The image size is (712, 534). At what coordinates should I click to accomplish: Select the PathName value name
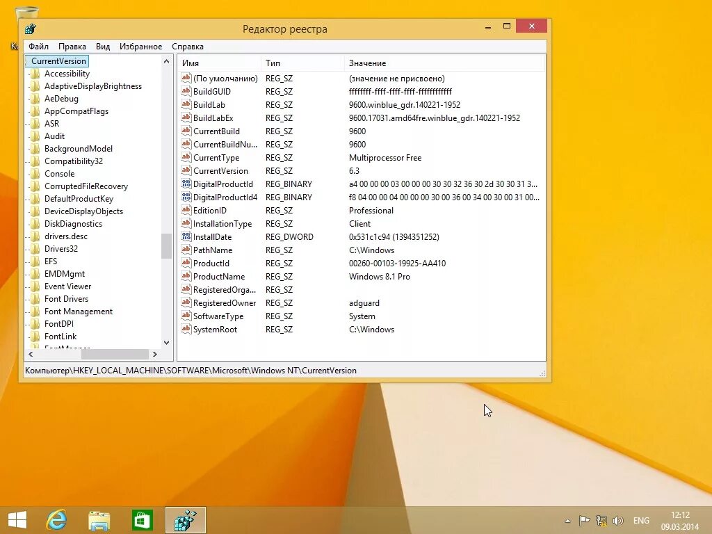(213, 250)
